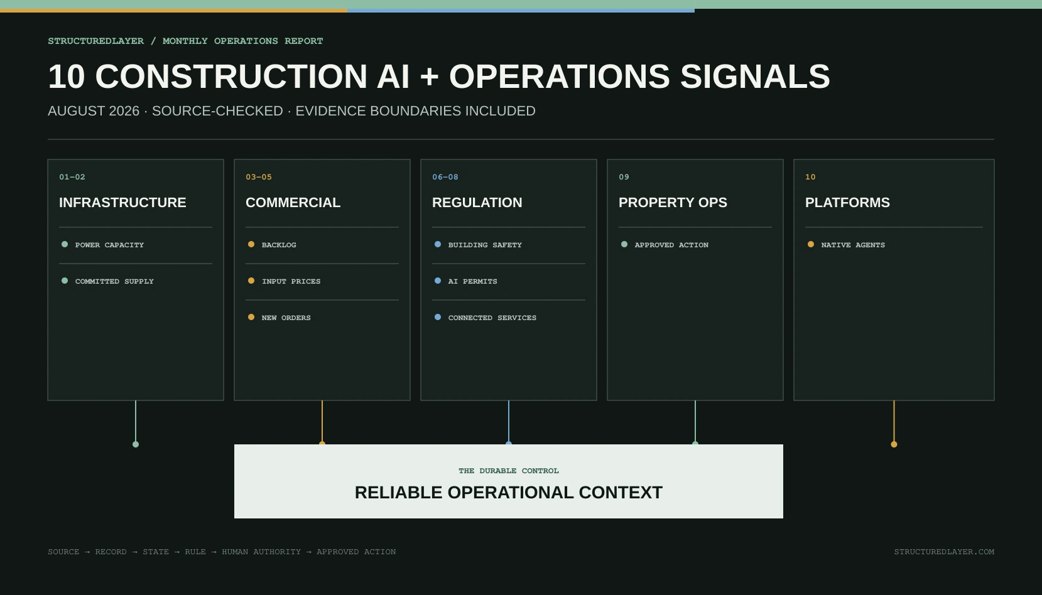Click the '06–08' number label
This screenshot has height=595, width=1042.
coord(445,177)
